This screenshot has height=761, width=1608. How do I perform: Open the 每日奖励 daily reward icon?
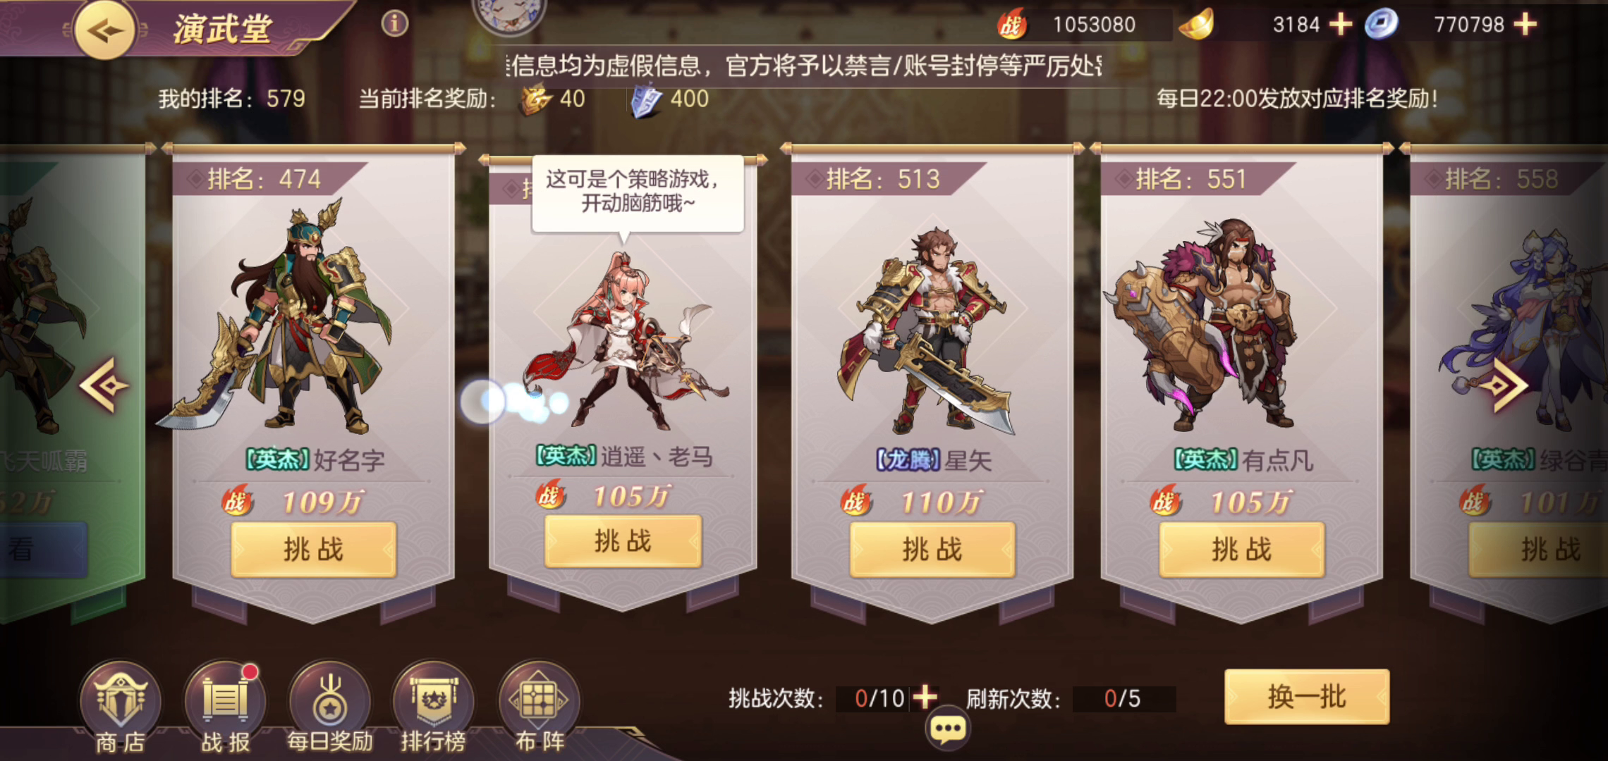tap(329, 707)
